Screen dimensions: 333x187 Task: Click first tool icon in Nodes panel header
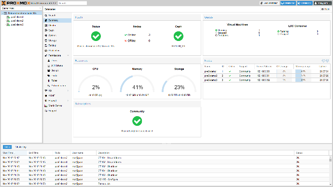[x=323, y=61]
